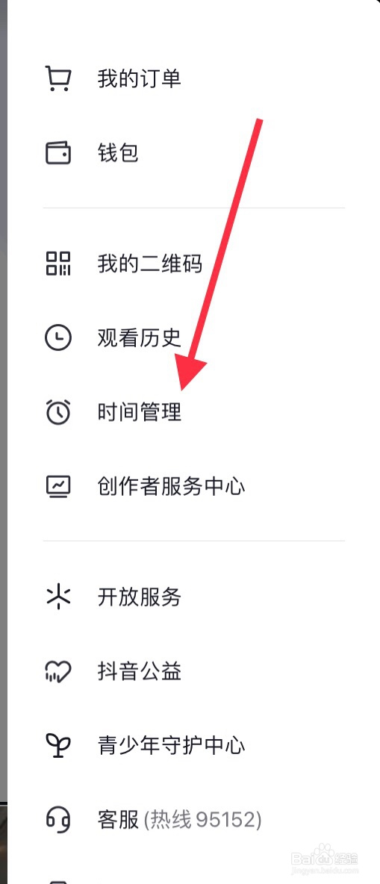Tap the clock icon for watch history
Screen dimensions: 380x884
pos(58,338)
